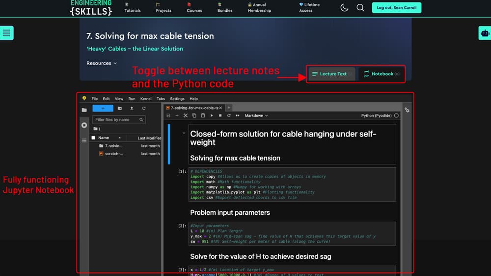Image resolution: width=491 pixels, height=276 pixels.
Task: Open property inspector gears icon
Action: [x=407, y=110]
